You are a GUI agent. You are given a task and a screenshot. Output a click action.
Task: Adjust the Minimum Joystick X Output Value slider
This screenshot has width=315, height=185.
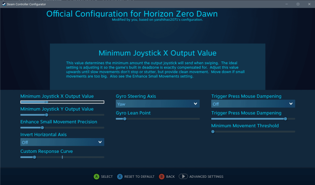pos(62,102)
